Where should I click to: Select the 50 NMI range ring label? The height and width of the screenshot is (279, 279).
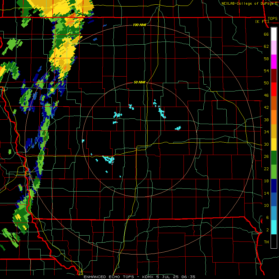click(139, 82)
